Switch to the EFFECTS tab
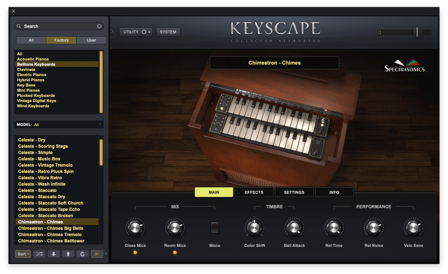 click(254, 192)
